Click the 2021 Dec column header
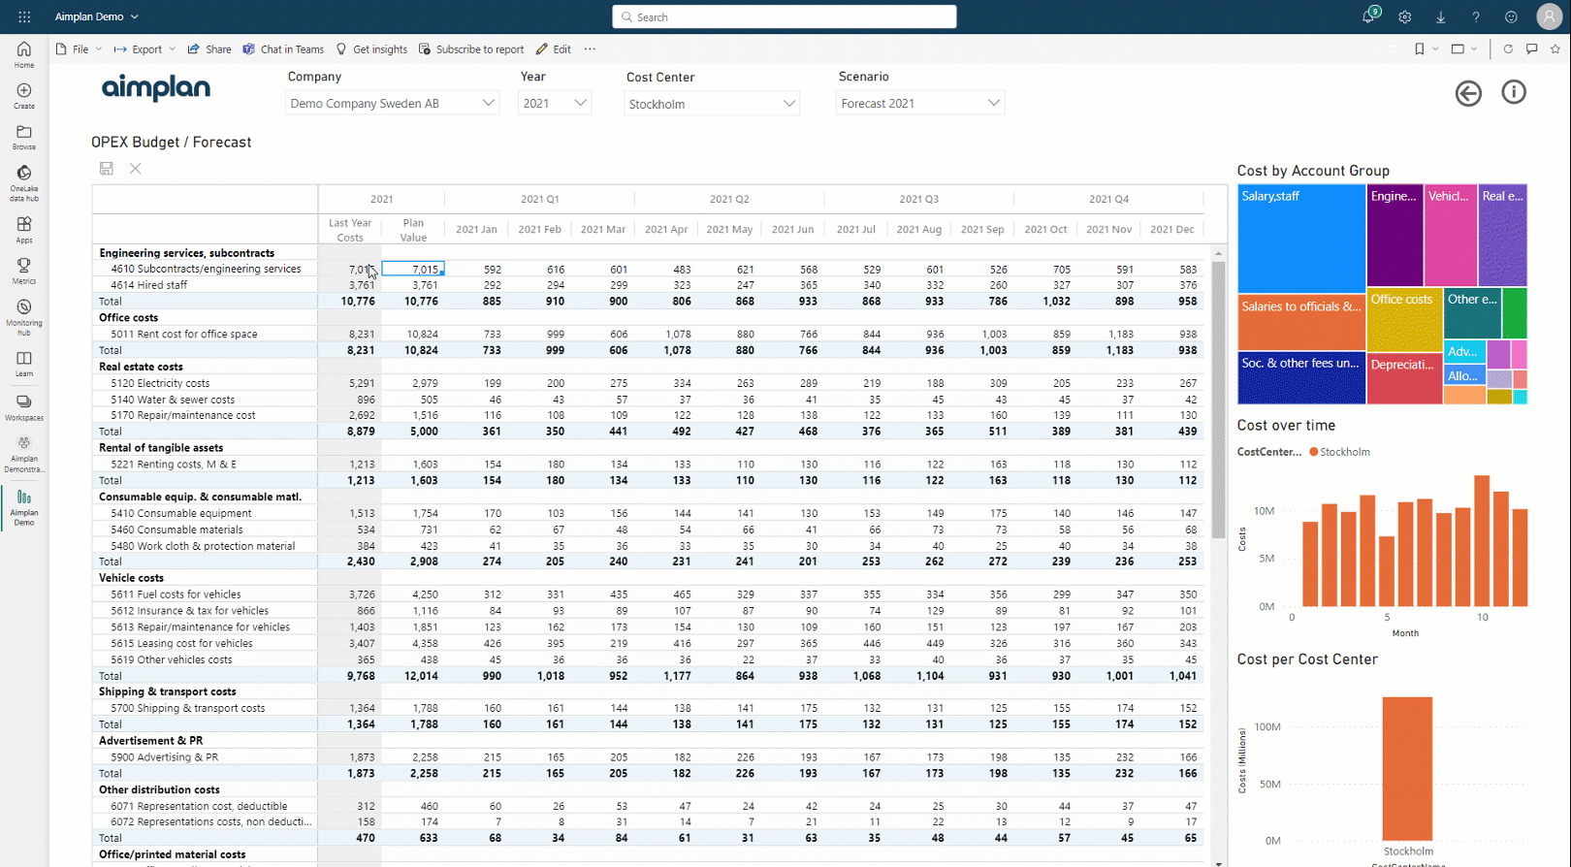The image size is (1571, 867). coord(1171,230)
